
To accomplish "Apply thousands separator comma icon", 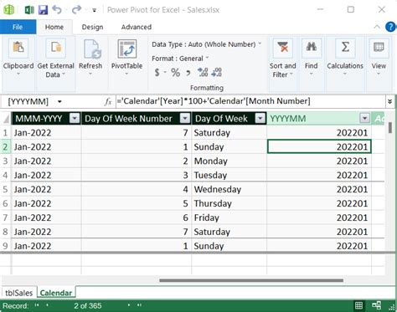I will coord(188,73).
